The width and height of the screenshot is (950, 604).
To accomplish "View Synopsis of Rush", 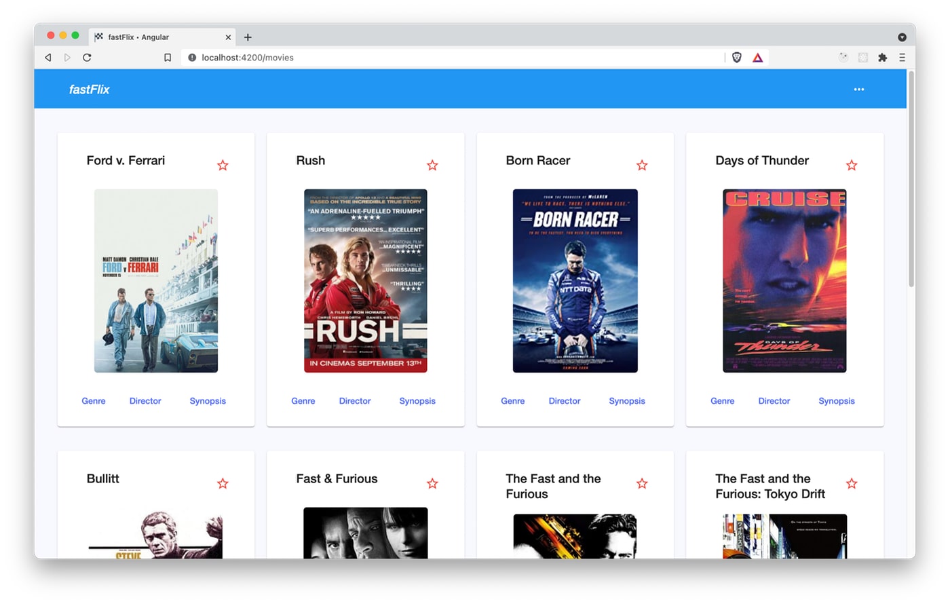I will tap(417, 401).
